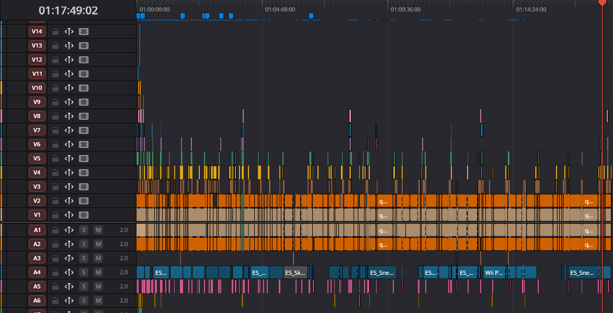Lock the V8 video track
The height and width of the screenshot is (313, 613).
coord(55,116)
